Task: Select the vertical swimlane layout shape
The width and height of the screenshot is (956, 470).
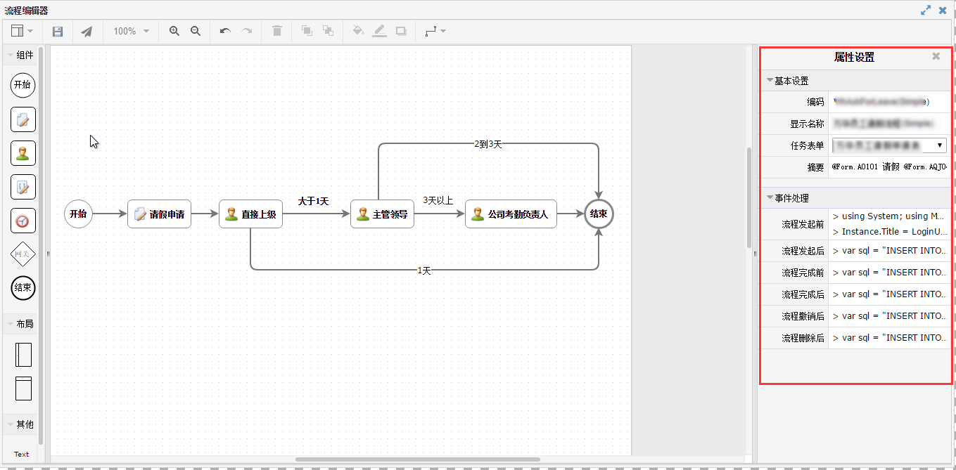Action: 23,354
